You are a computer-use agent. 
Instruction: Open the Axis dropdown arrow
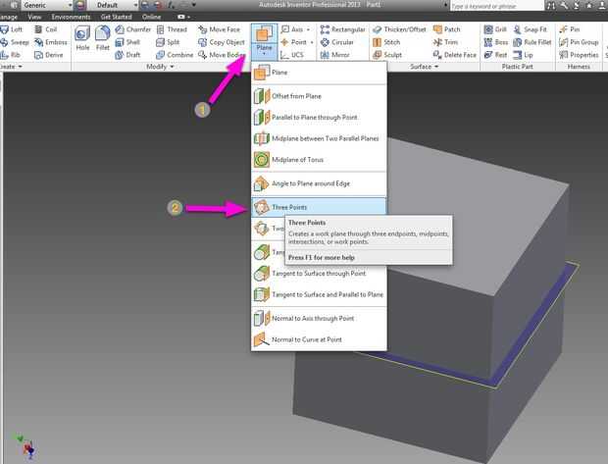click(309, 29)
